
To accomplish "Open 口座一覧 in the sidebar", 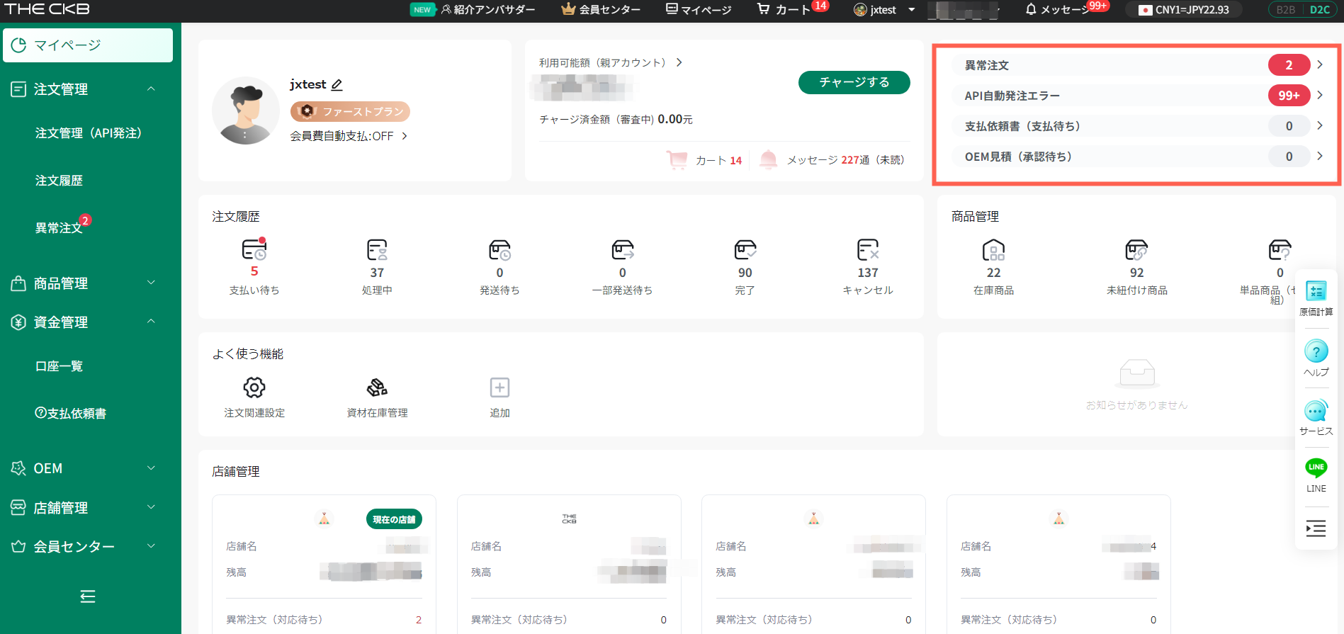I will point(59,366).
